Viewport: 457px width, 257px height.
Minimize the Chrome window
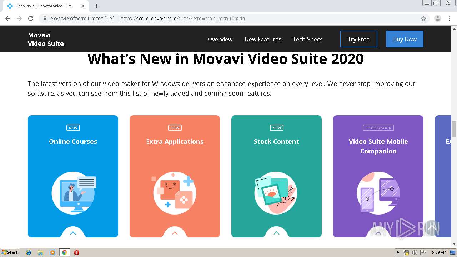click(x=427, y=3)
